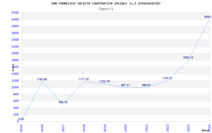
Task: Click the 2016 x-axis label
Action: click(x=42, y=128)
